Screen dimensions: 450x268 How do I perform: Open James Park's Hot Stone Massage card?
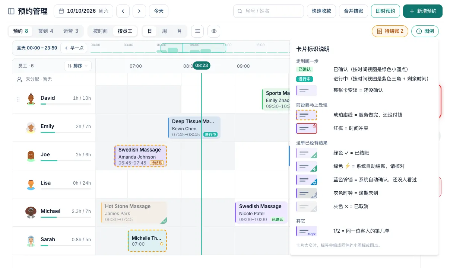pyautogui.click(x=134, y=213)
